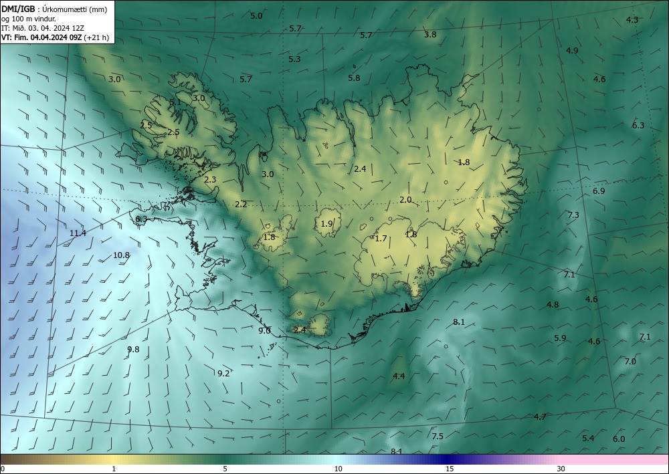
Task: Select the VT: Fim. 04.04.2024 09Z line
Action: point(41,37)
